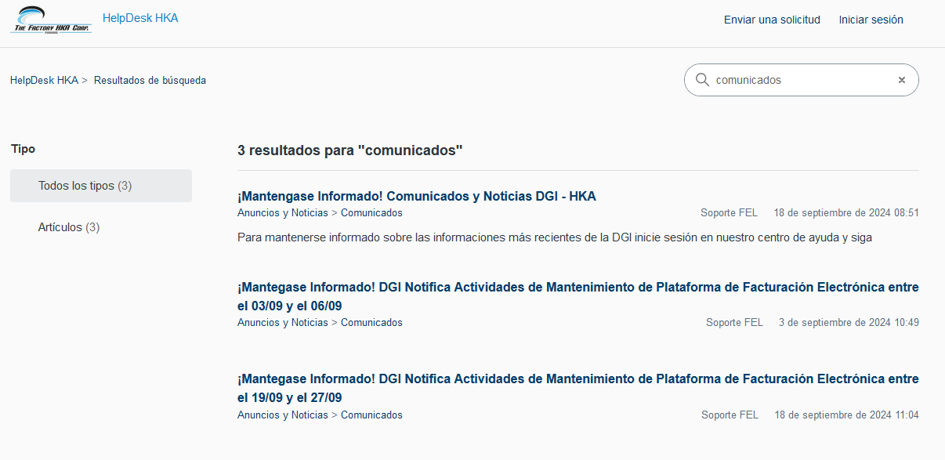Open the Comunicados category under the first result
This screenshot has height=460, width=945.
(x=371, y=213)
